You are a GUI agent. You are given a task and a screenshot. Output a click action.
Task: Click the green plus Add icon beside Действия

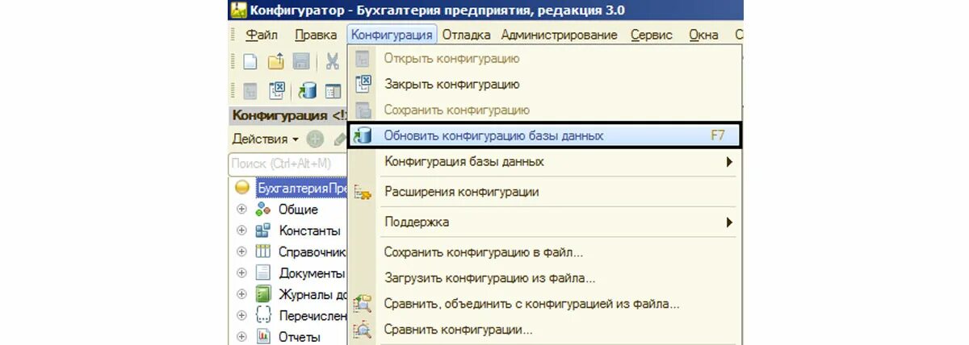(x=315, y=139)
